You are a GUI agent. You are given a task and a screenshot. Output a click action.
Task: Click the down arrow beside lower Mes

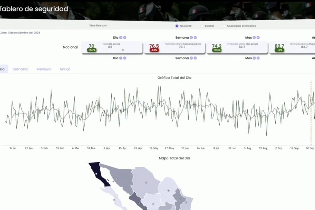coord(258,58)
